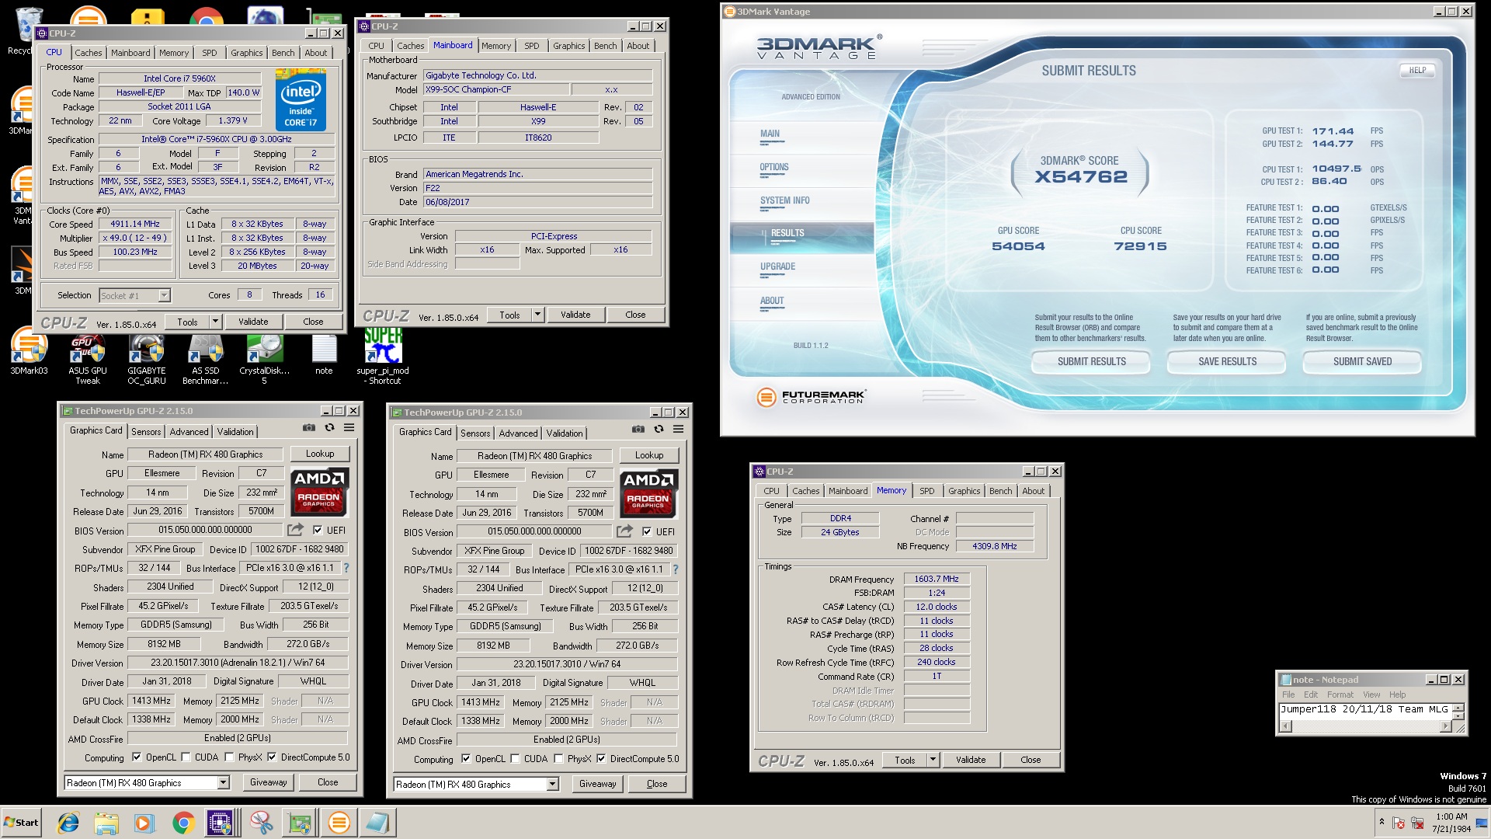This screenshot has width=1491, height=839.
Task: Switch to the Caches tab in the top-left CPU-Z window
Action: tap(88, 53)
